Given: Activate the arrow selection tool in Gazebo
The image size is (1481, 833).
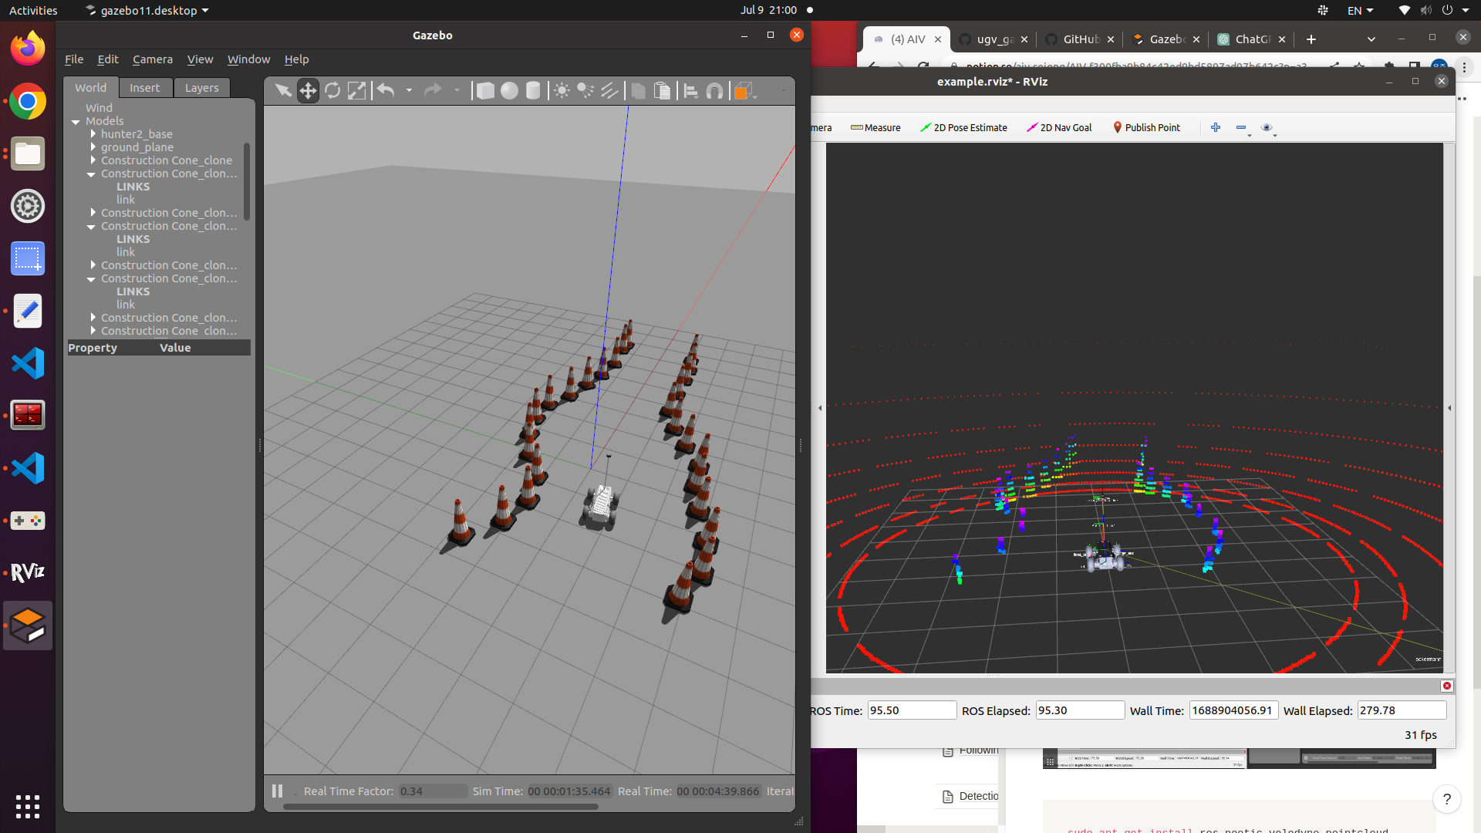Looking at the screenshot, I should pyautogui.click(x=282, y=90).
